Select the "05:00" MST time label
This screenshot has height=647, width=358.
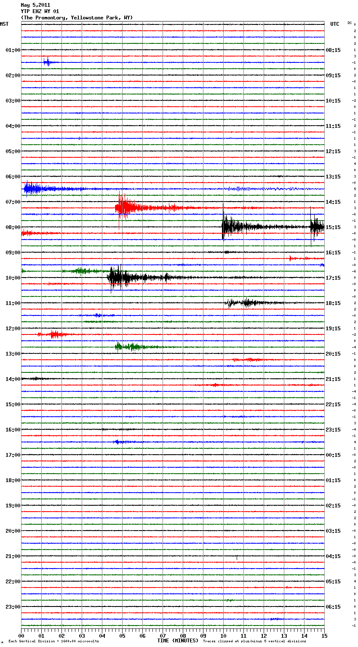[13, 151]
